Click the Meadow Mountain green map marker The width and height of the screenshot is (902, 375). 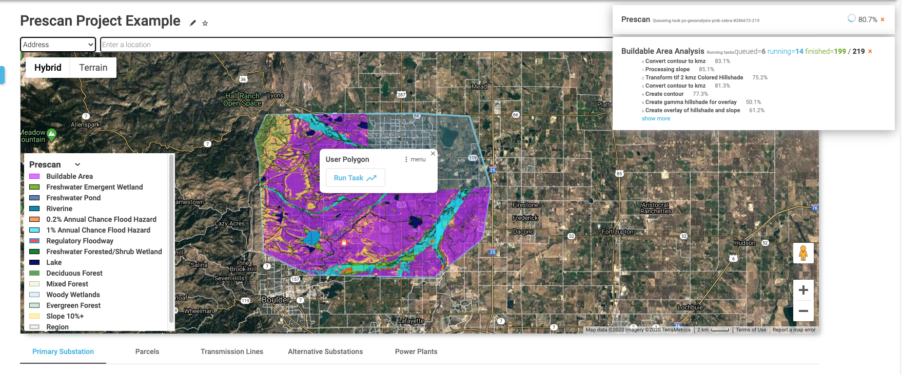click(51, 135)
